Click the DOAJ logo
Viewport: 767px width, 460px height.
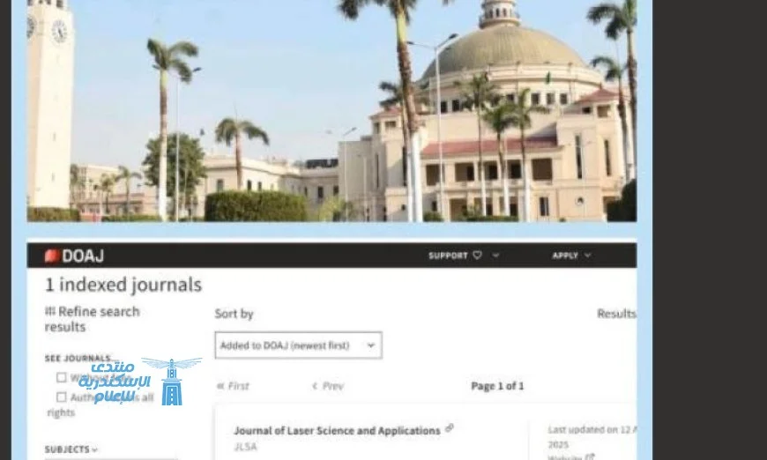coord(74,256)
